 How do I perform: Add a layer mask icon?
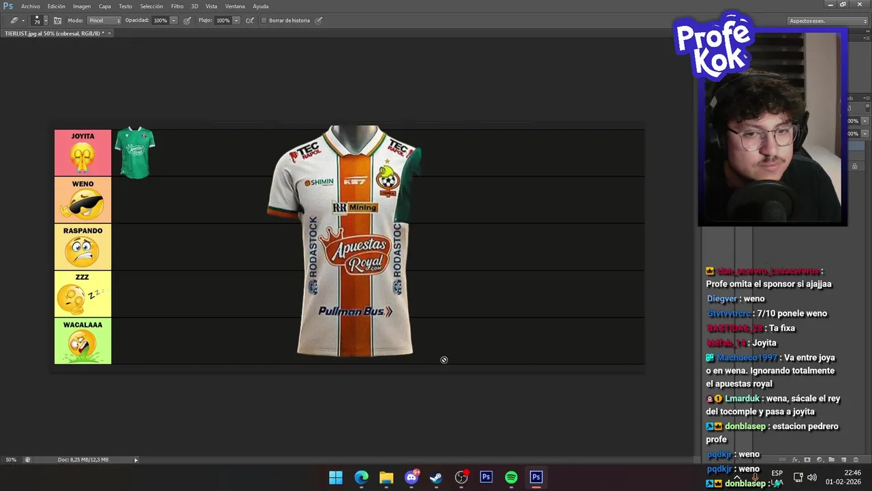pyautogui.click(x=807, y=460)
